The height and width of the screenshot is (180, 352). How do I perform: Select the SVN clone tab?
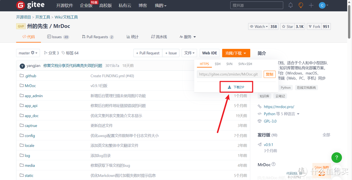pos(229,64)
